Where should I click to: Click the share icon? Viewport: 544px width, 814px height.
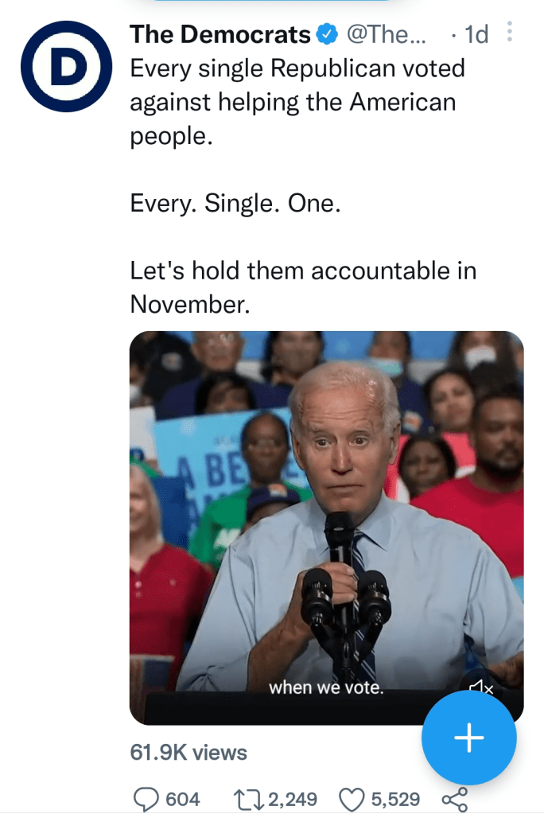pos(454,798)
